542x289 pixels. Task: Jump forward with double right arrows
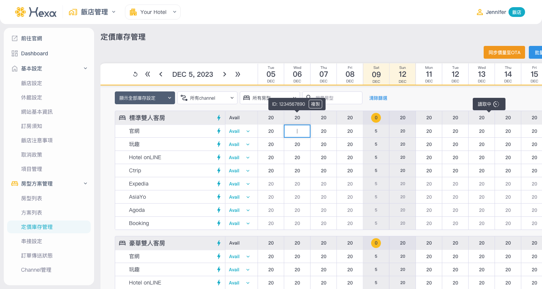coord(238,75)
